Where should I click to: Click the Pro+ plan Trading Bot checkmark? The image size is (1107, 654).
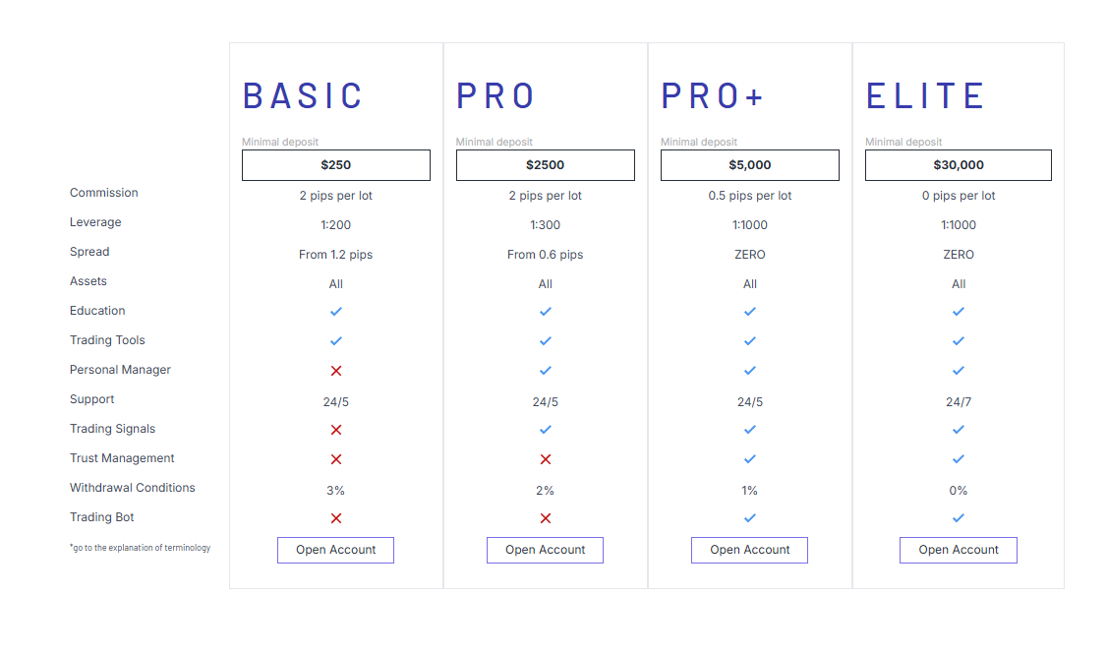750,518
